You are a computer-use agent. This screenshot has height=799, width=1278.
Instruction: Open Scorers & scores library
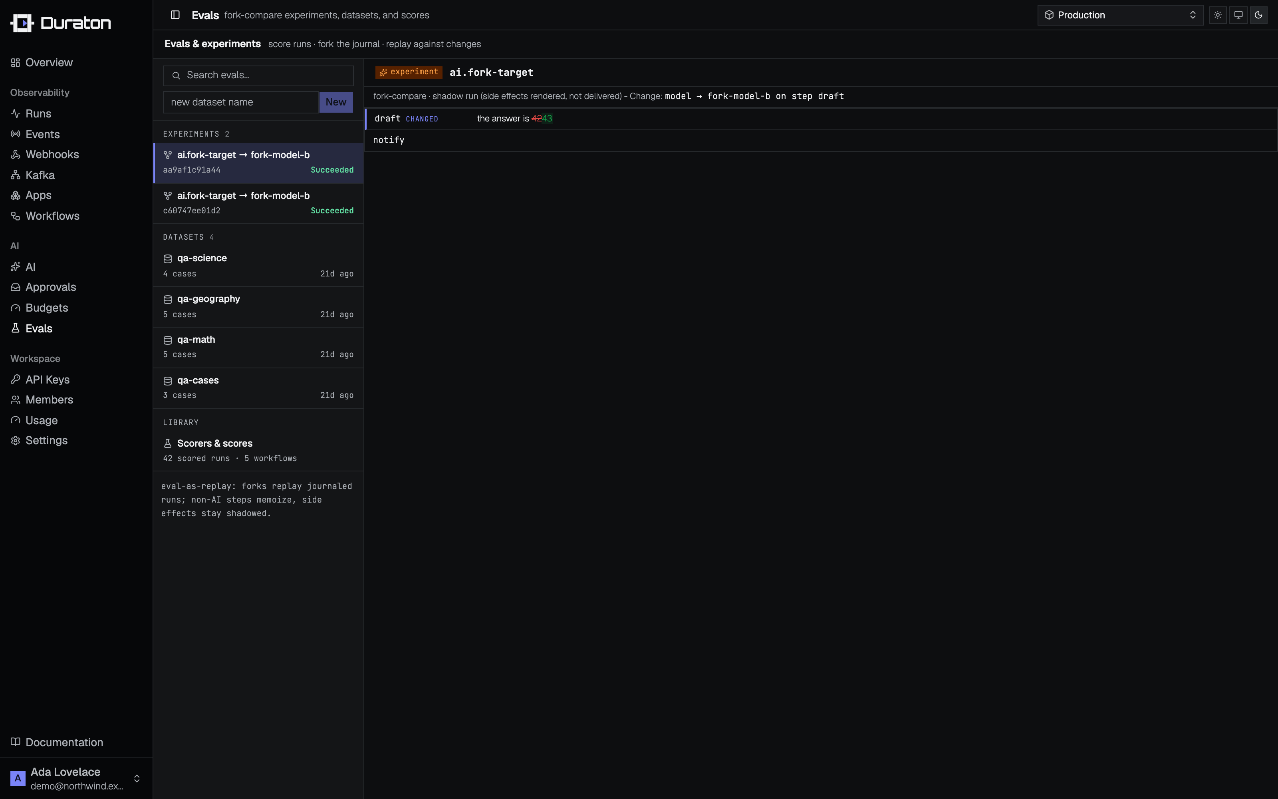258,451
